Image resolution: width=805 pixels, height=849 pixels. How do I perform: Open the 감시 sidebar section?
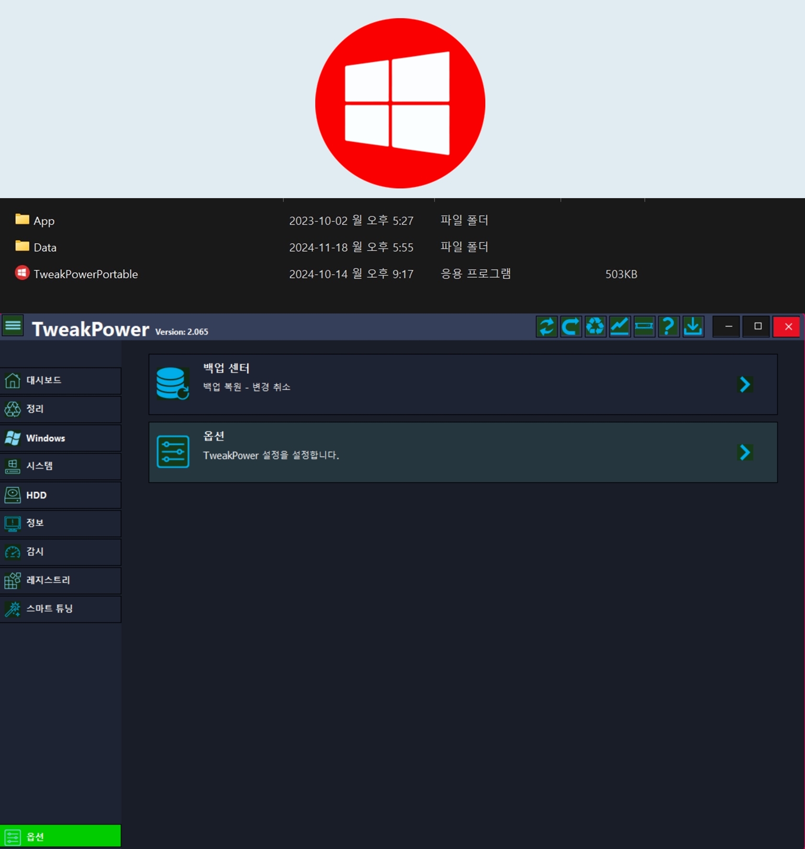60,552
